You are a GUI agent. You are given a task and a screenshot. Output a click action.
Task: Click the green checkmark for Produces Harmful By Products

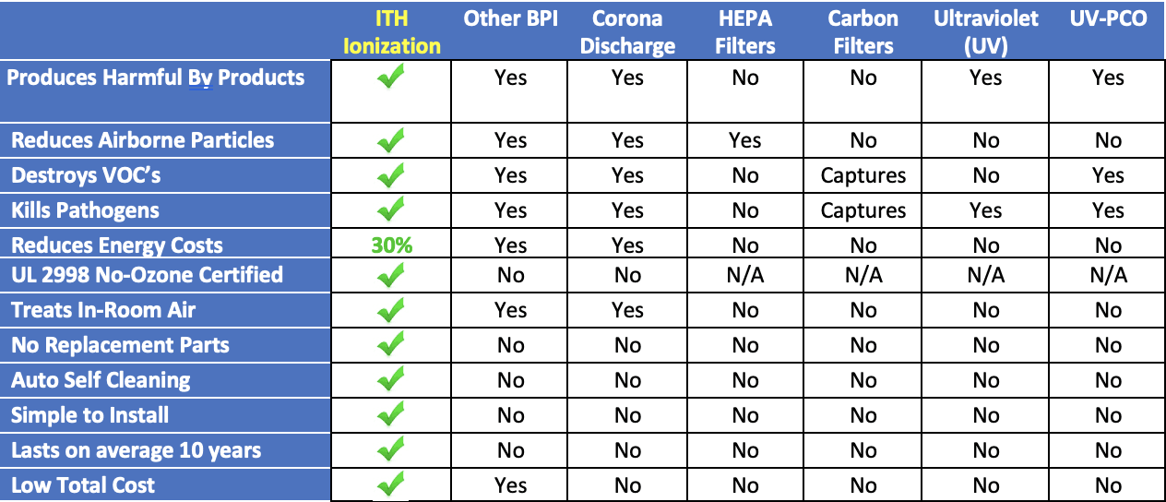tap(391, 79)
